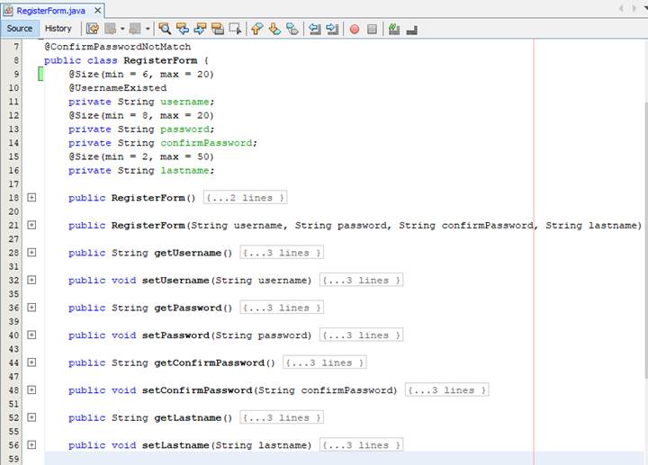Image resolution: width=648 pixels, height=465 pixels.
Task: Expand the getConfirmPassword() fold marker
Action: click(x=31, y=362)
